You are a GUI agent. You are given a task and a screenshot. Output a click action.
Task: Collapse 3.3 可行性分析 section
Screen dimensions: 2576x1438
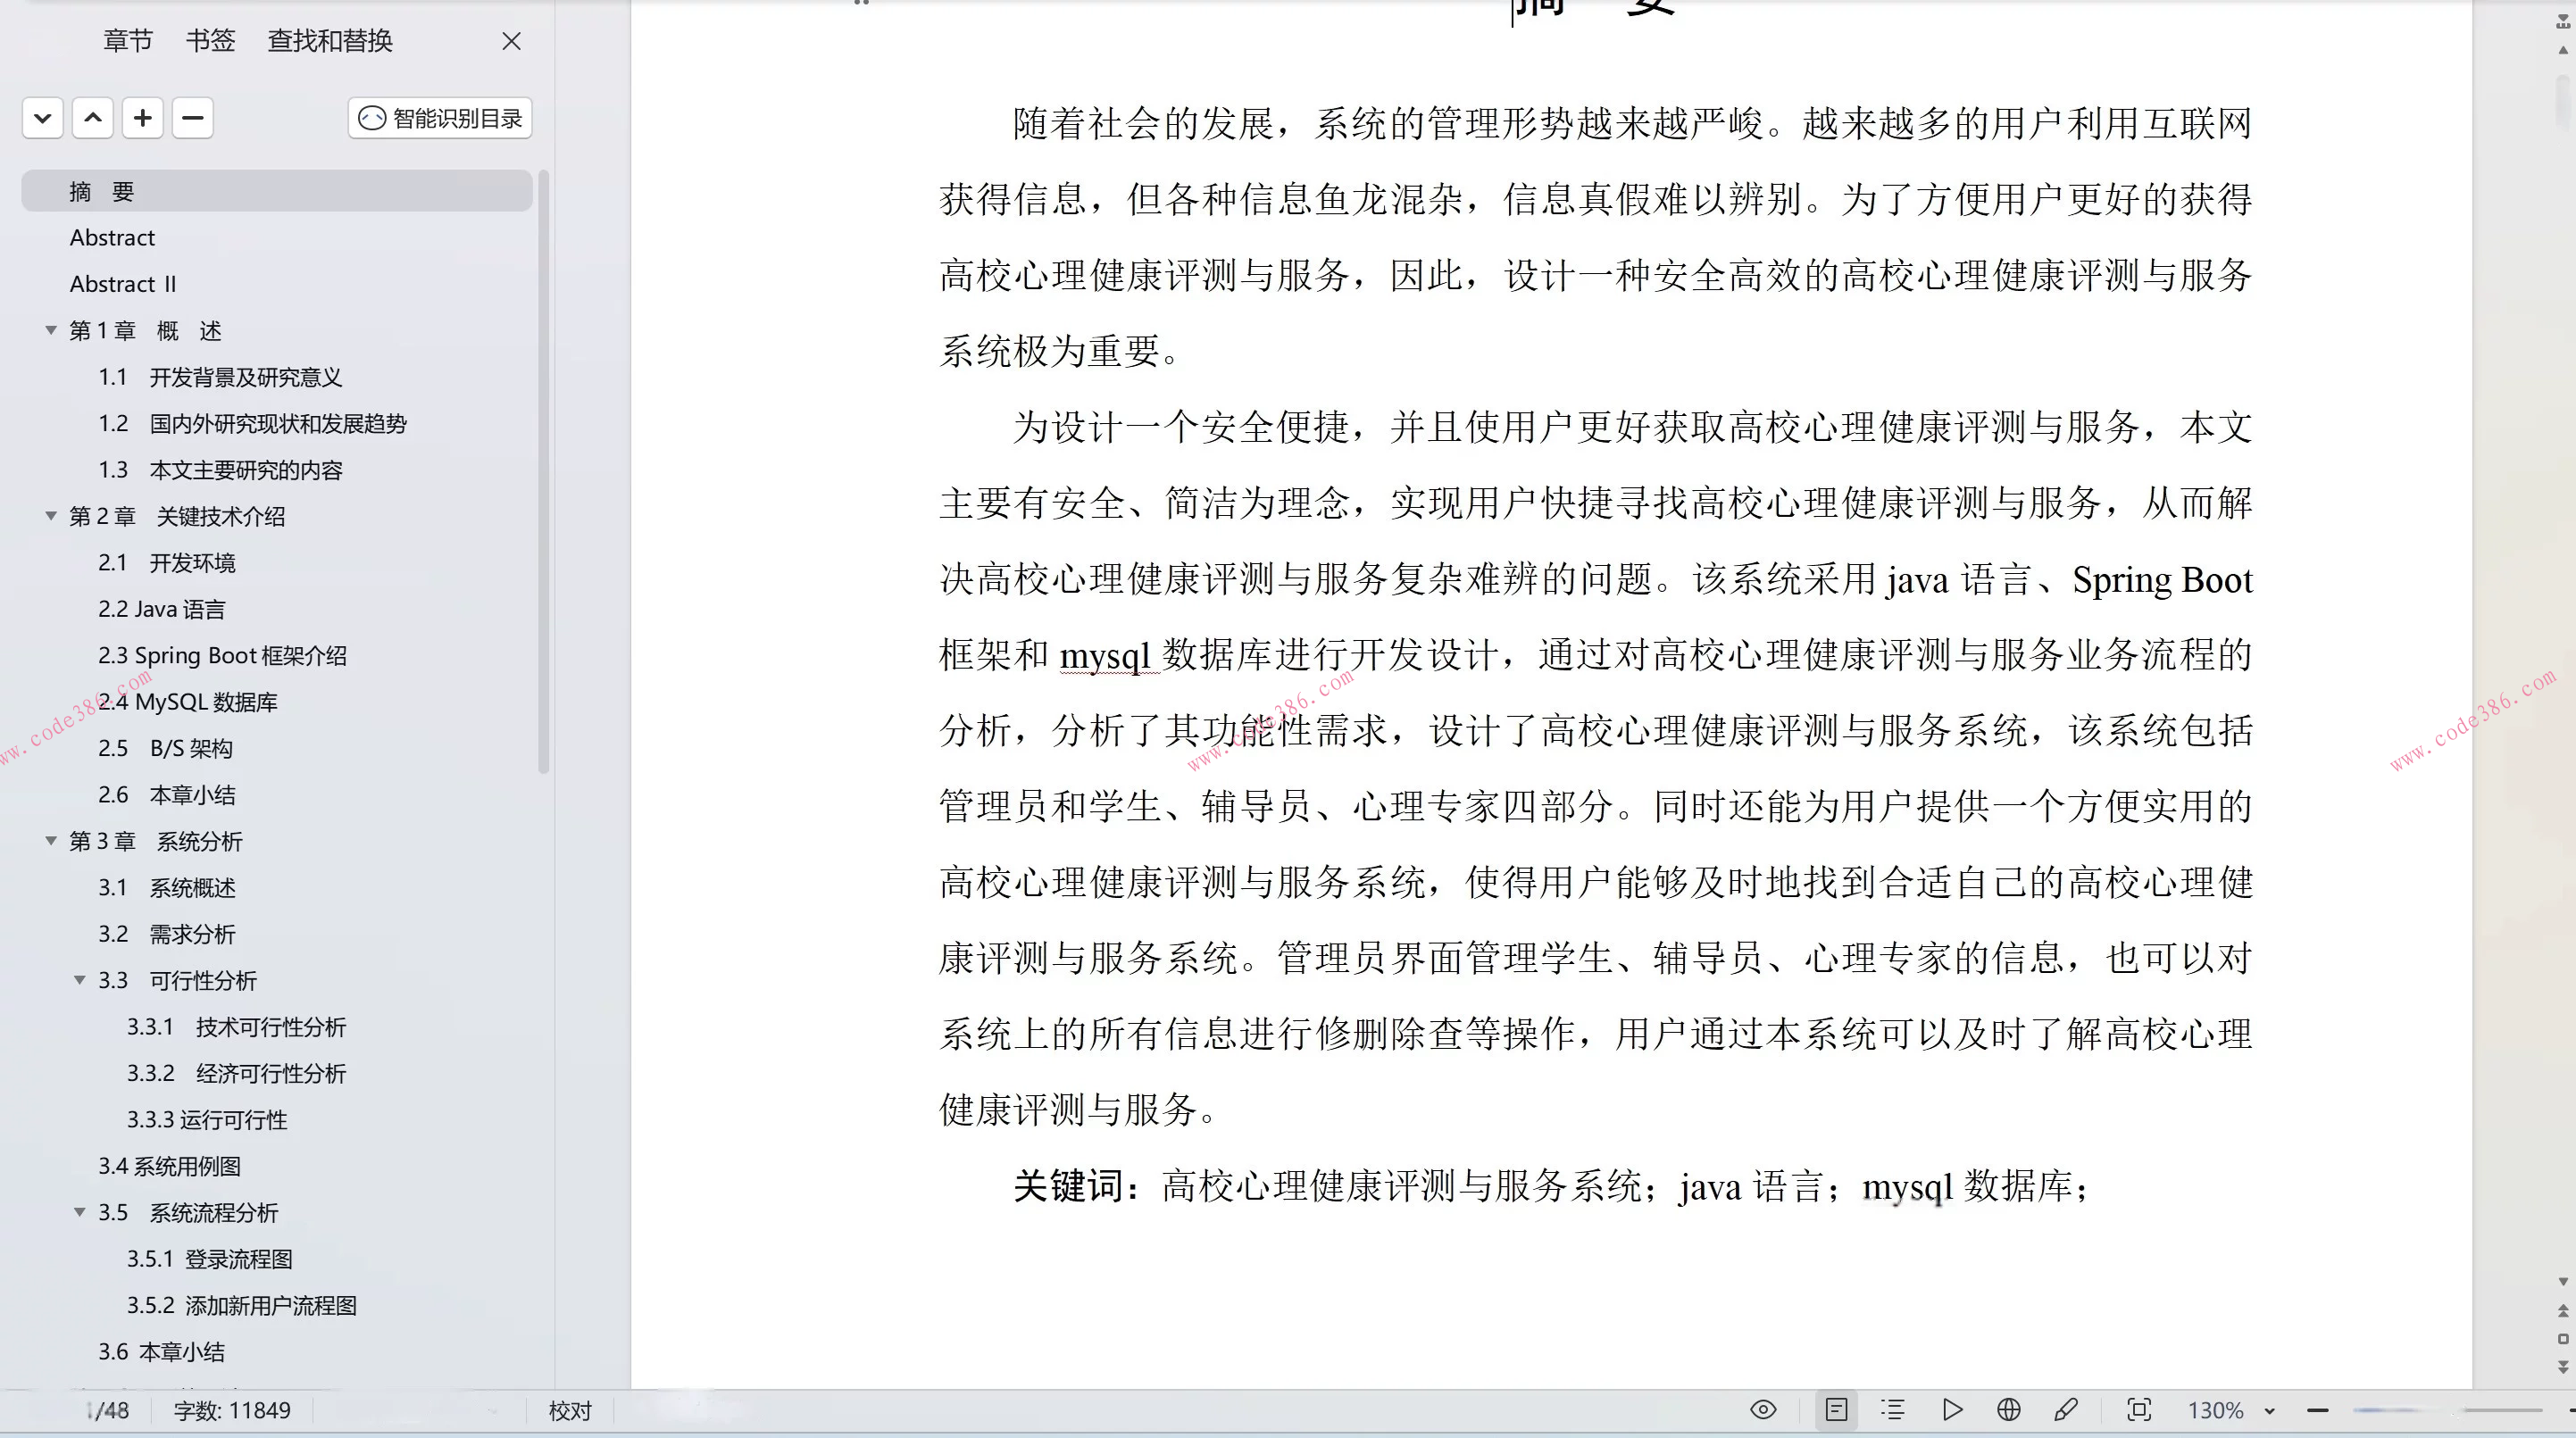(80, 980)
